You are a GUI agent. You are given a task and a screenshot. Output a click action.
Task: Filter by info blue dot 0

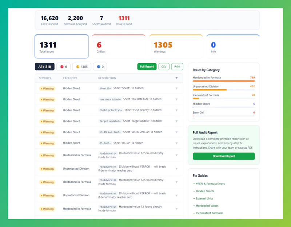pyautogui.click(x=100, y=67)
